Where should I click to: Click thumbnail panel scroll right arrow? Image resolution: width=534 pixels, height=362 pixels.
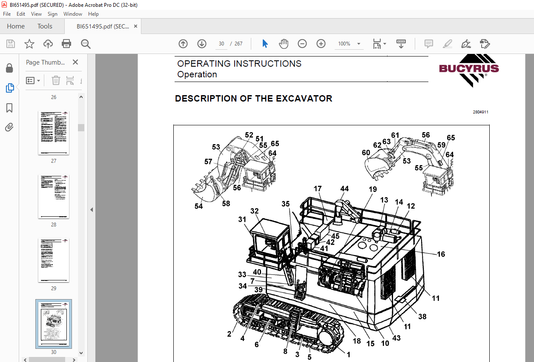tap(75, 359)
